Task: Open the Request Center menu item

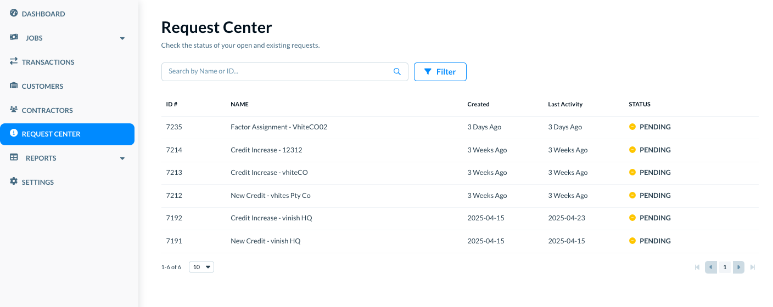Action: [67, 134]
